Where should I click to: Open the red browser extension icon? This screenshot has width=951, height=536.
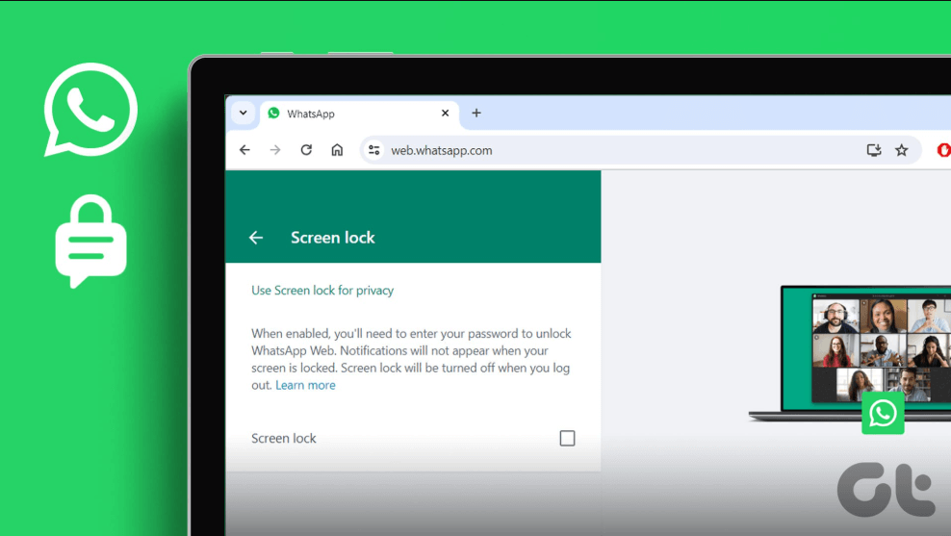[x=943, y=150]
